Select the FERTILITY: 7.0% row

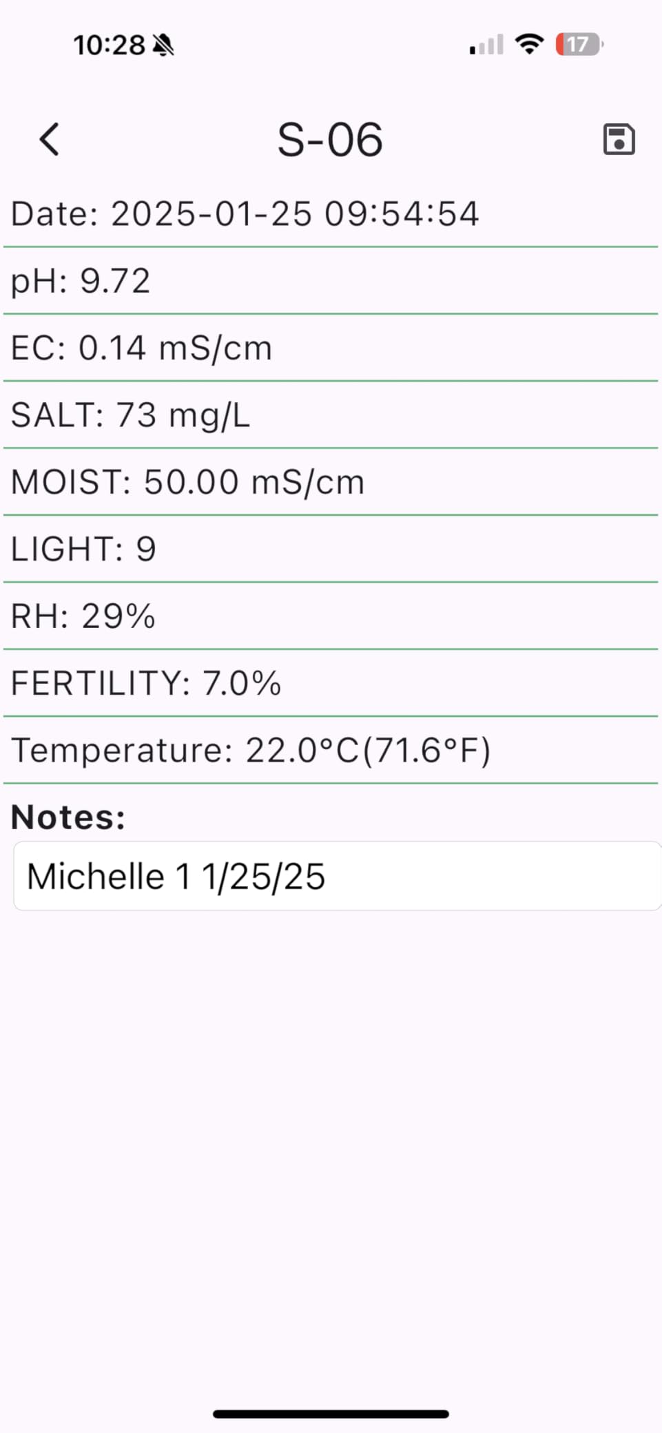331,683
